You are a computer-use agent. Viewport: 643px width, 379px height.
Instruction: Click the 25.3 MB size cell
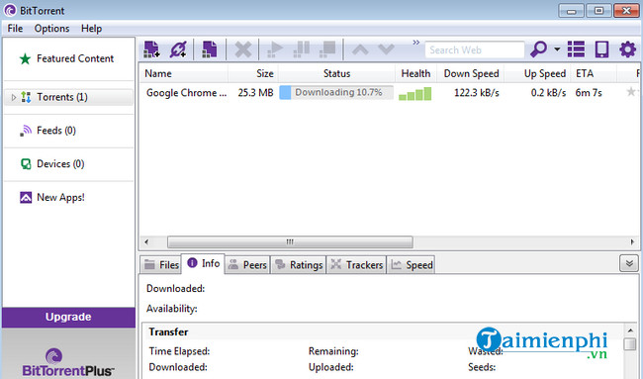[x=255, y=93]
